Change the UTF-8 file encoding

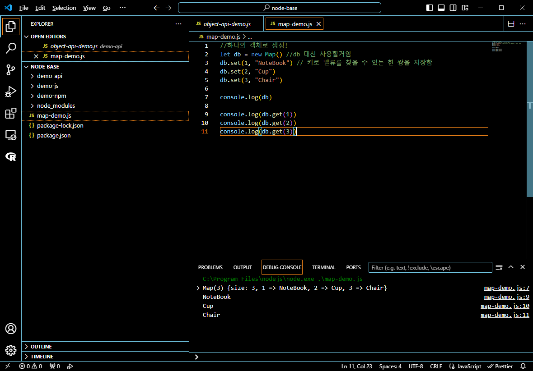pyautogui.click(x=416, y=366)
